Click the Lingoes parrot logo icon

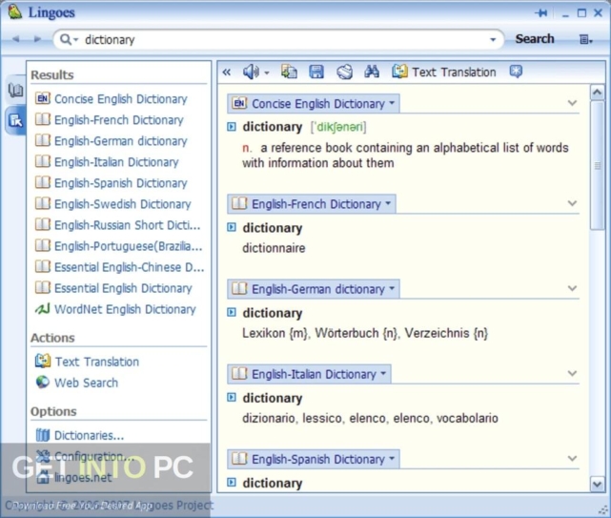pos(15,11)
